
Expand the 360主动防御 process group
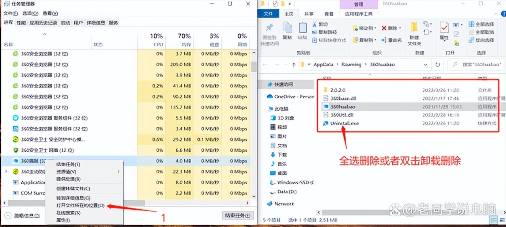[6, 171]
